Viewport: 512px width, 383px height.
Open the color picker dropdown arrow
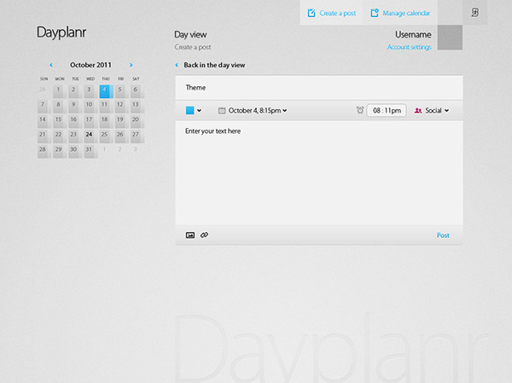click(199, 110)
